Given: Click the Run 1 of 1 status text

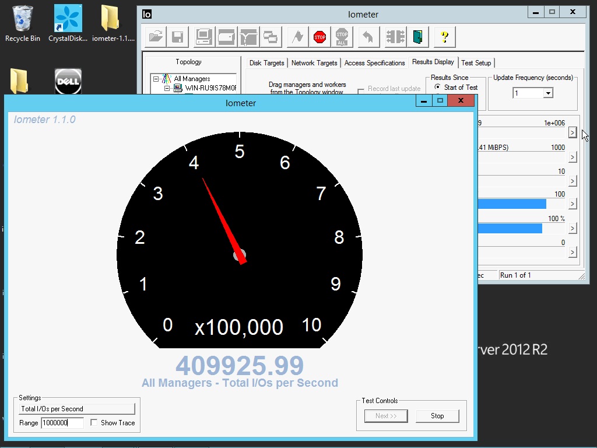Looking at the screenshot, I should [x=515, y=275].
